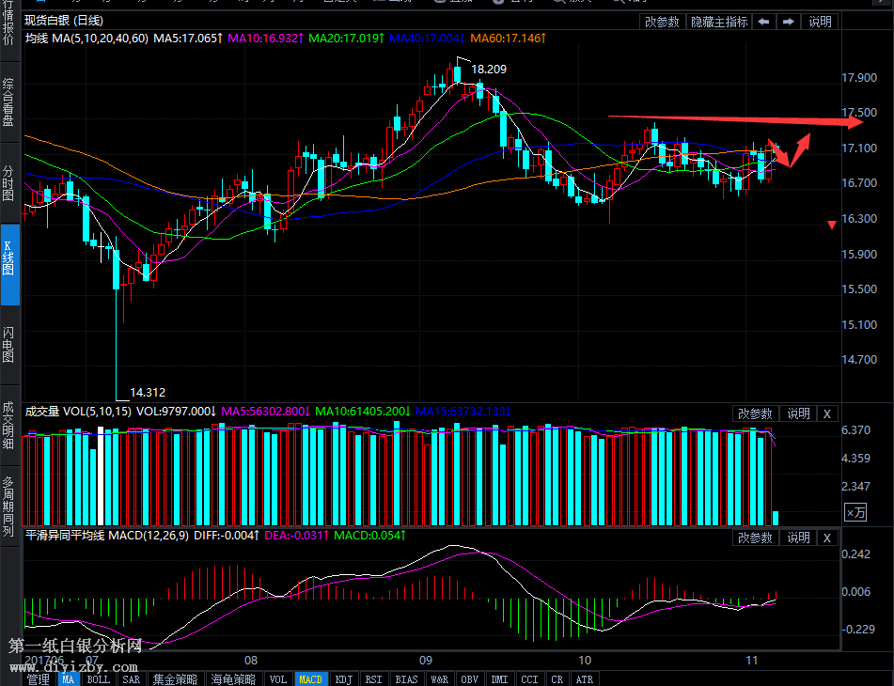Click the red triangle price marker

tap(832, 225)
